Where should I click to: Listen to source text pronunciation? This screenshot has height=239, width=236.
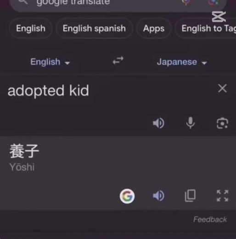click(x=158, y=123)
